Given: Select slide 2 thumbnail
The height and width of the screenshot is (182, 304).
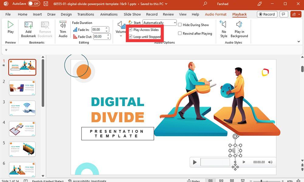Looking at the screenshot, I should (x=22, y=88).
